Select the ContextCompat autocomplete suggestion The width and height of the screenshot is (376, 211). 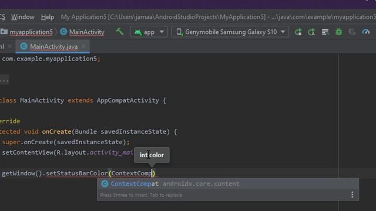point(228,183)
